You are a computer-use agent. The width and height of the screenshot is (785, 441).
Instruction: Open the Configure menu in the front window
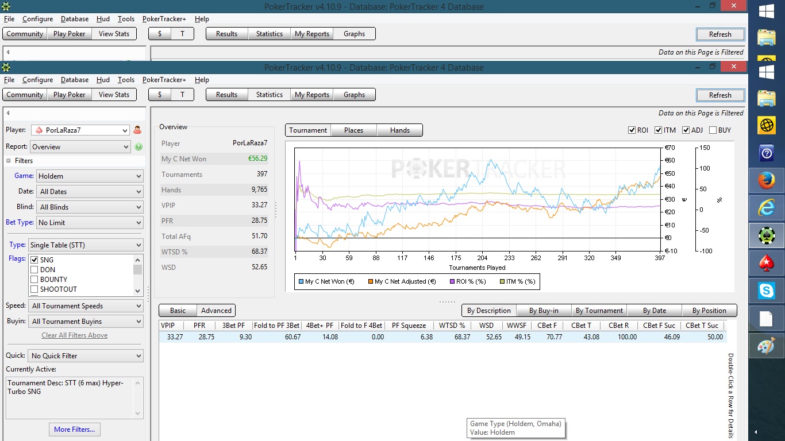click(x=37, y=80)
